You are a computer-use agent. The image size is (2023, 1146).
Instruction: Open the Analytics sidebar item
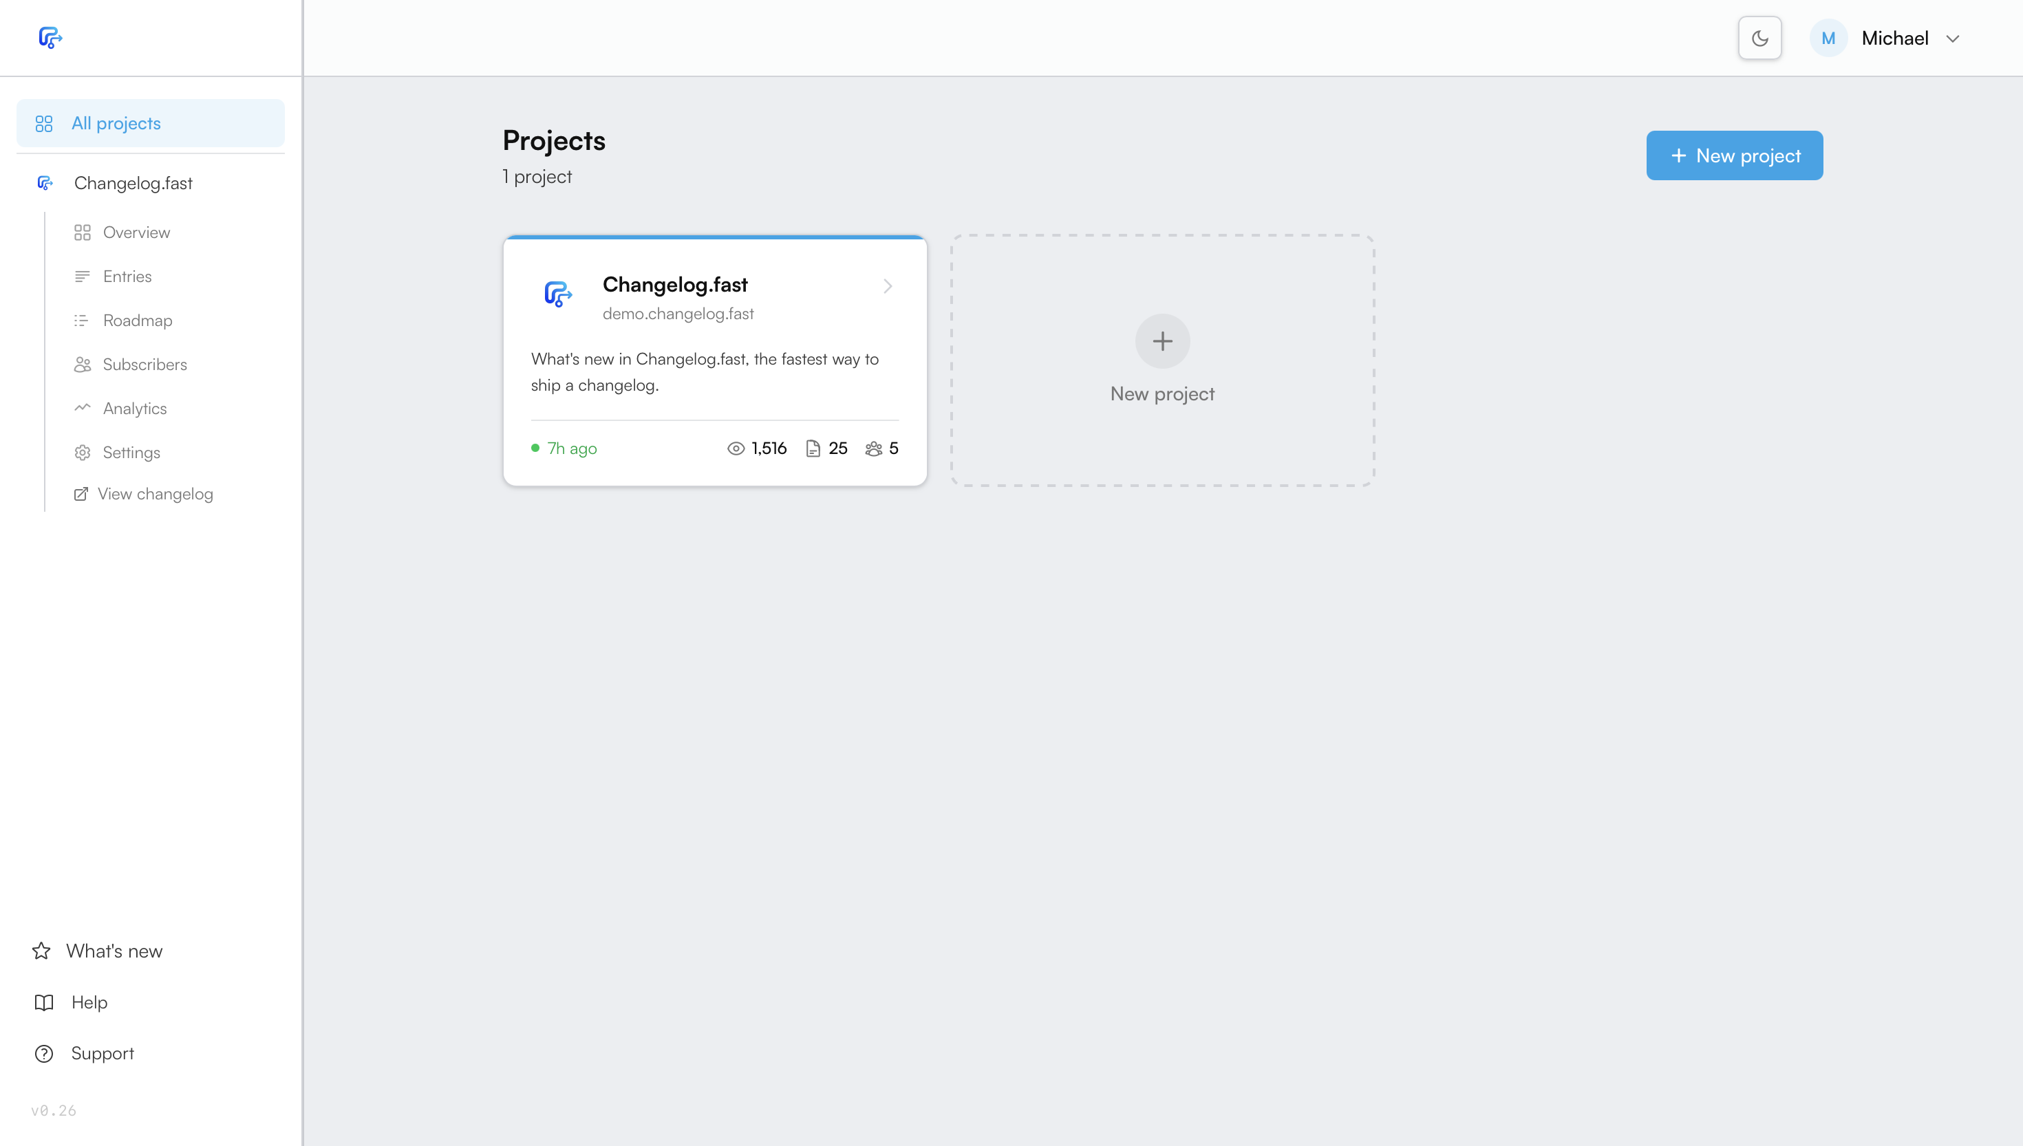click(133, 409)
